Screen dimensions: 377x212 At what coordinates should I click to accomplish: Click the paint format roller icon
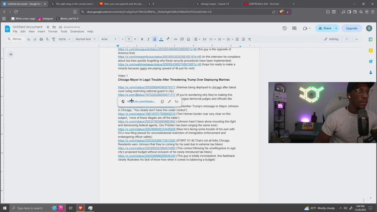pos(54,39)
